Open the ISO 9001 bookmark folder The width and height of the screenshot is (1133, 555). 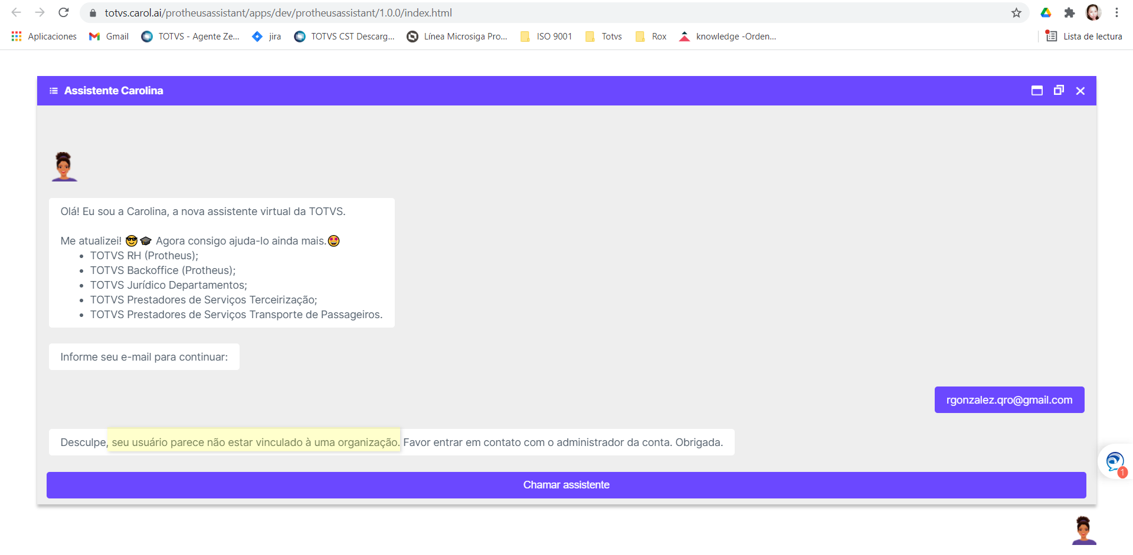point(546,37)
